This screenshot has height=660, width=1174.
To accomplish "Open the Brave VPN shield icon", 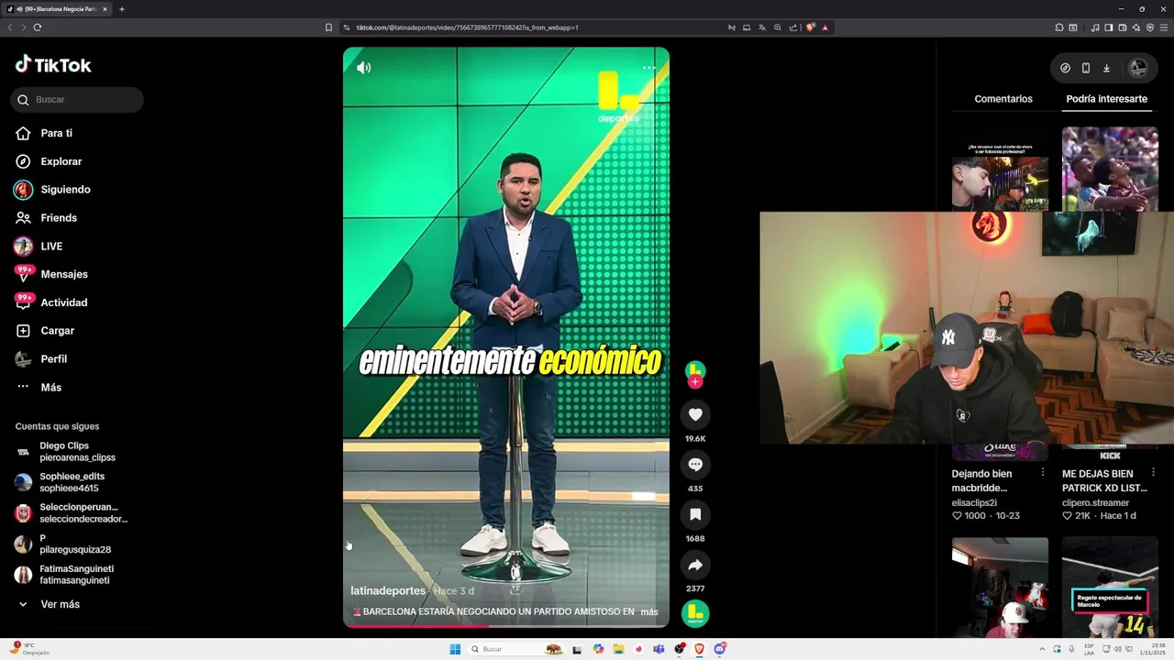I will tap(1150, 27).
